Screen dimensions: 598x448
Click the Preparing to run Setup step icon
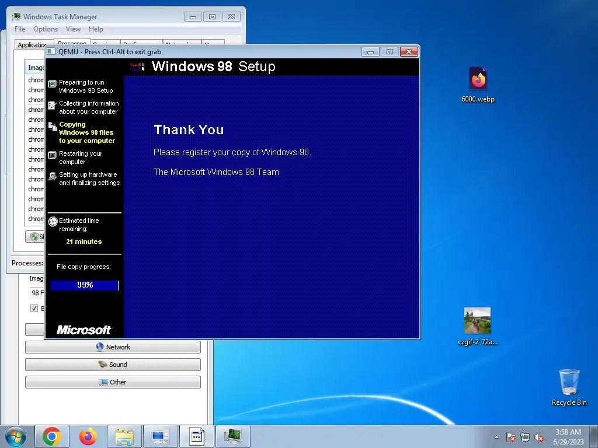[x=52, y=83]
